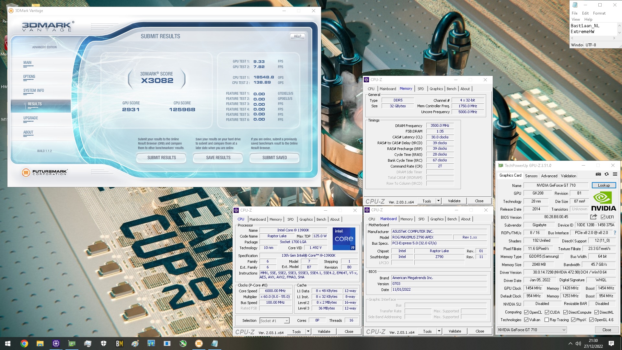Open the green arrow app on the taskbar
This screenshot has width=622, height=350.
coord(183,344)
